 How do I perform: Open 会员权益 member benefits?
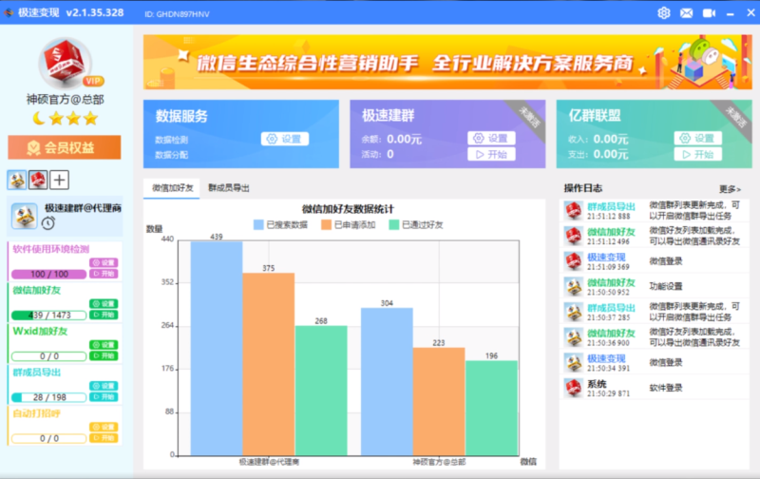click(65, 147)
